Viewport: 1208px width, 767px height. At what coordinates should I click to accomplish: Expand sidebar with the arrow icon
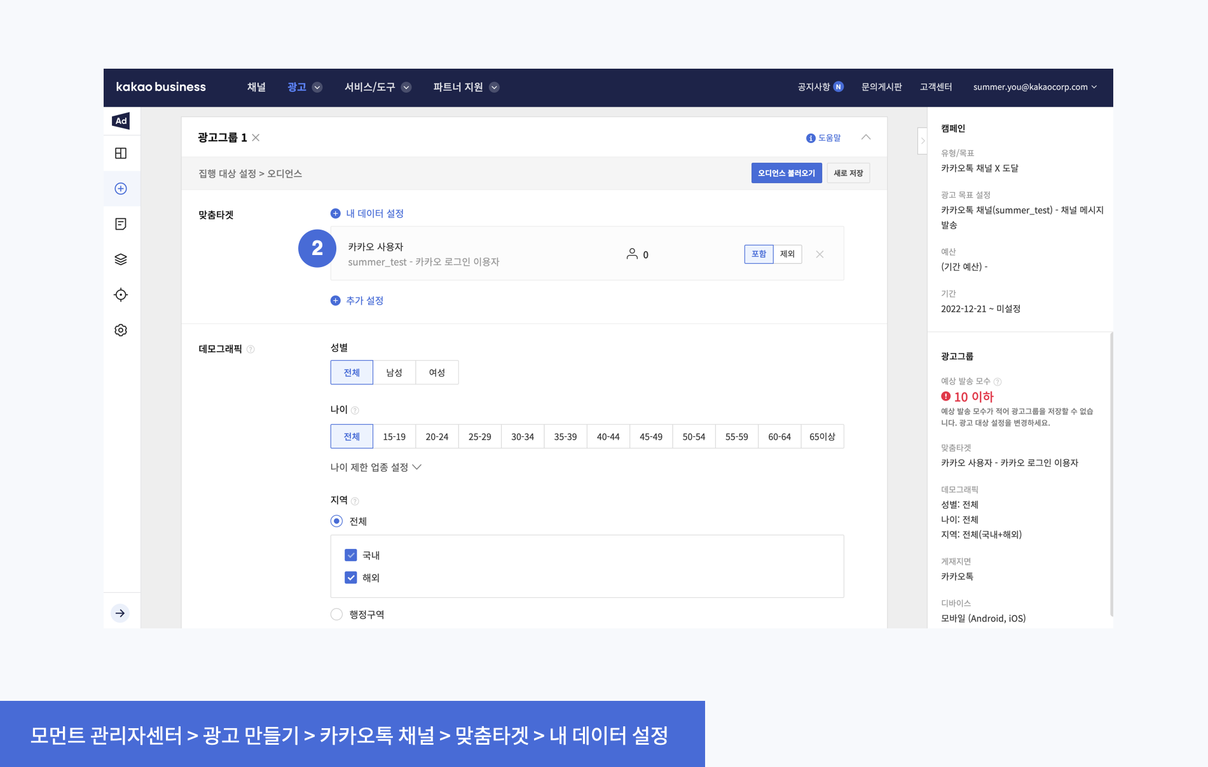120,613
